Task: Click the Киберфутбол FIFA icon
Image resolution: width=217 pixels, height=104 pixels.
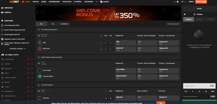Action: point(2,91)
